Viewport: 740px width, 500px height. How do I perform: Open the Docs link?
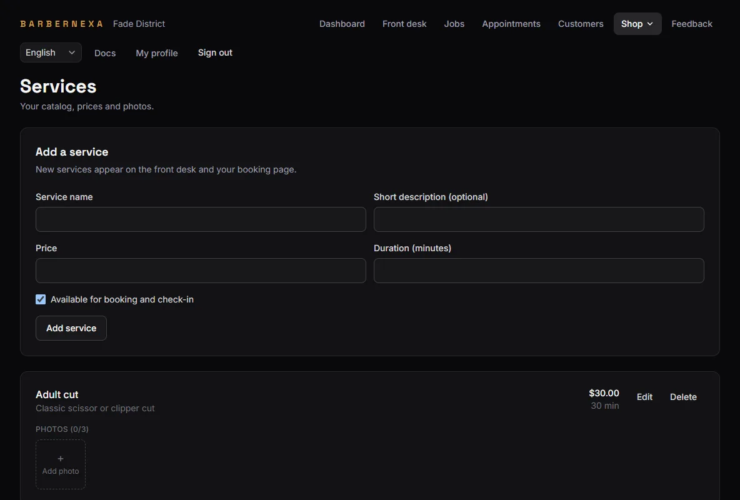pyautogui.click(x=105, y=53)
